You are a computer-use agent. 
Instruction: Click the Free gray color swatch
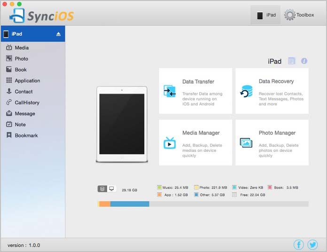click(x=234, y=195)
